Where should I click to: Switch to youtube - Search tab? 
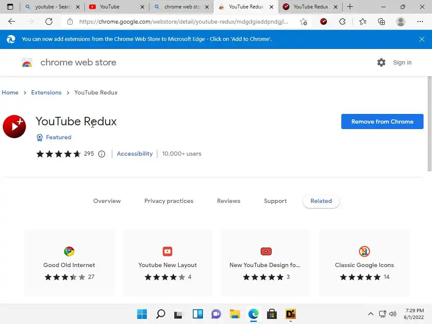coord(51,7)
